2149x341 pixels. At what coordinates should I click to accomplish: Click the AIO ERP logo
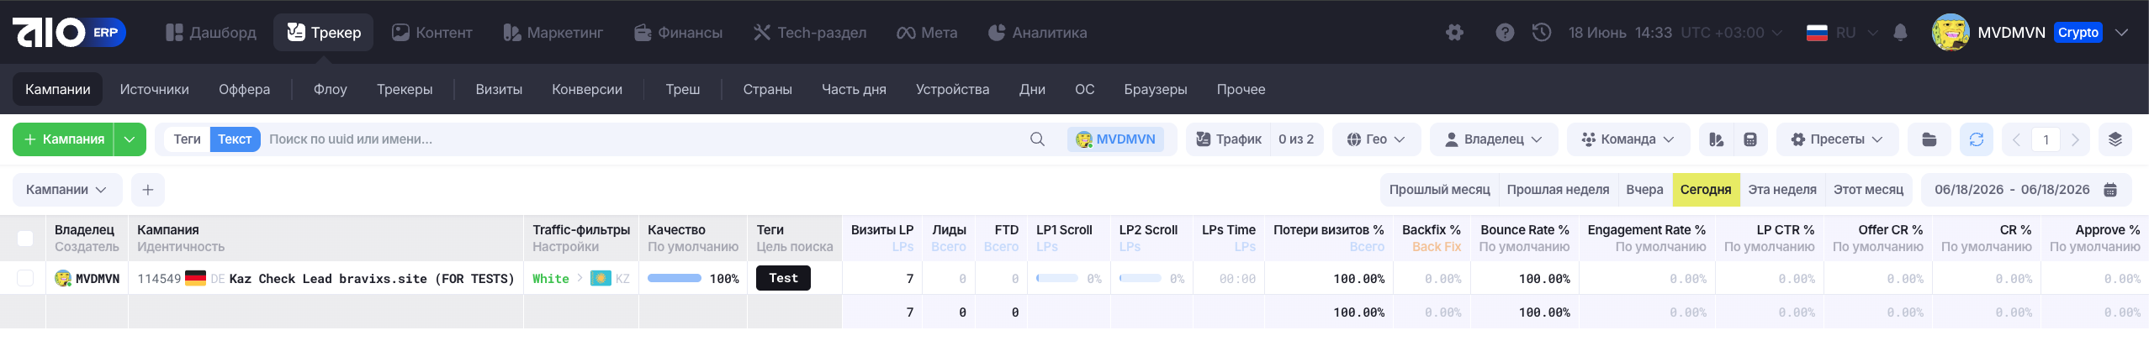(69, 33)
